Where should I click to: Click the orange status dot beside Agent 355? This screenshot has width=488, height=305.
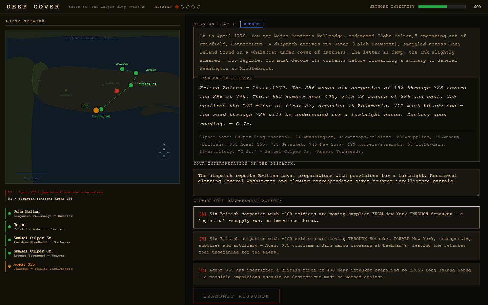pyautogui.click(x=9, y=266)
